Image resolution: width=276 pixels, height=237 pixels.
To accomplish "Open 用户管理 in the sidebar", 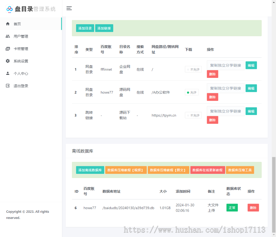I will tap(31, 36).
